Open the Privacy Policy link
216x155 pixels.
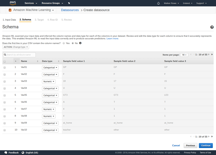point(190,153)
